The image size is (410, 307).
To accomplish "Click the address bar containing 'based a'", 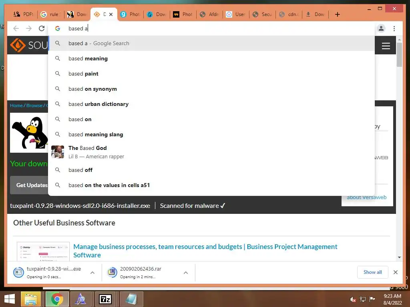I will (211, 28).
